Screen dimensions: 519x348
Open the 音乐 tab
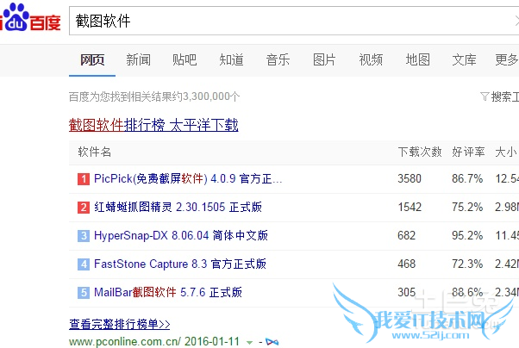pyautogui.click(x=278, y=60)
